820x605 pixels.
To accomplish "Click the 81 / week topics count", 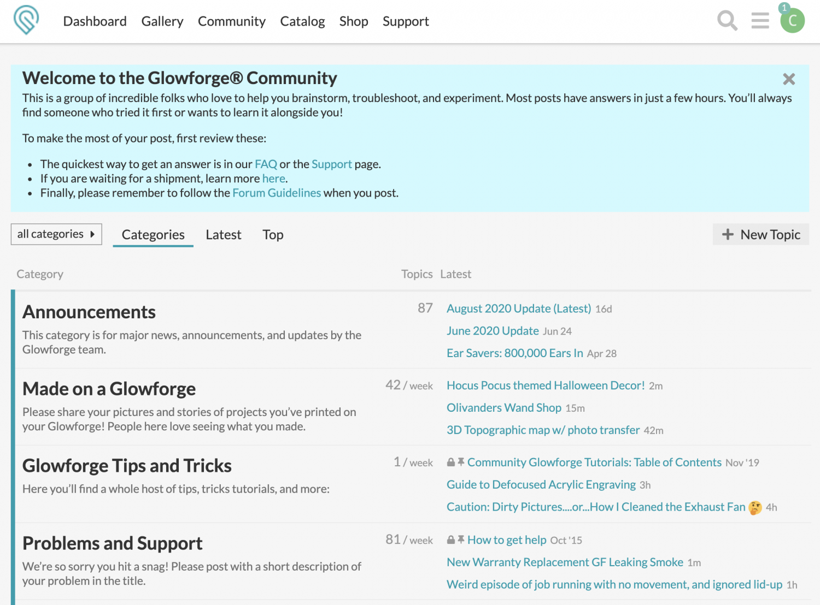I will [409, 539].
